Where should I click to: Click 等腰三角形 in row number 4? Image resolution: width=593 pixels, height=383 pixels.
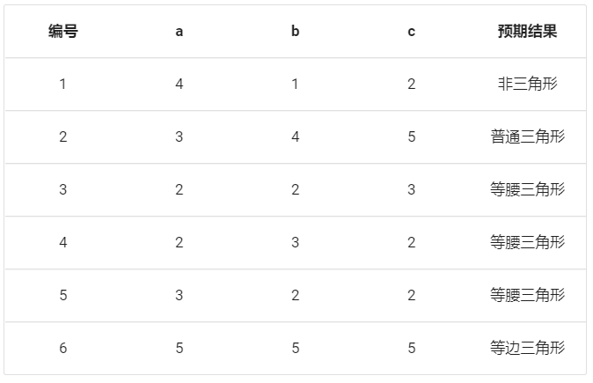(x=527, y=242)
